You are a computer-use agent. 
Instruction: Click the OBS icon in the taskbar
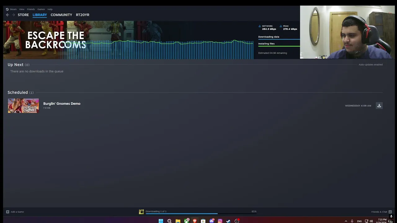pyautogui.click(x=237, y=221)
